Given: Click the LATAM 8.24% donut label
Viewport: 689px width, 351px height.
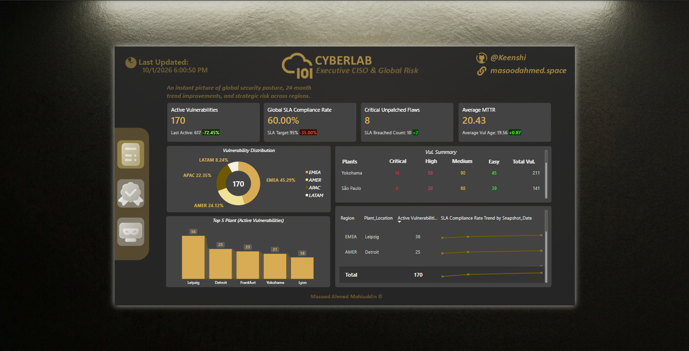Looking at the screenshot, I should 214,160.
